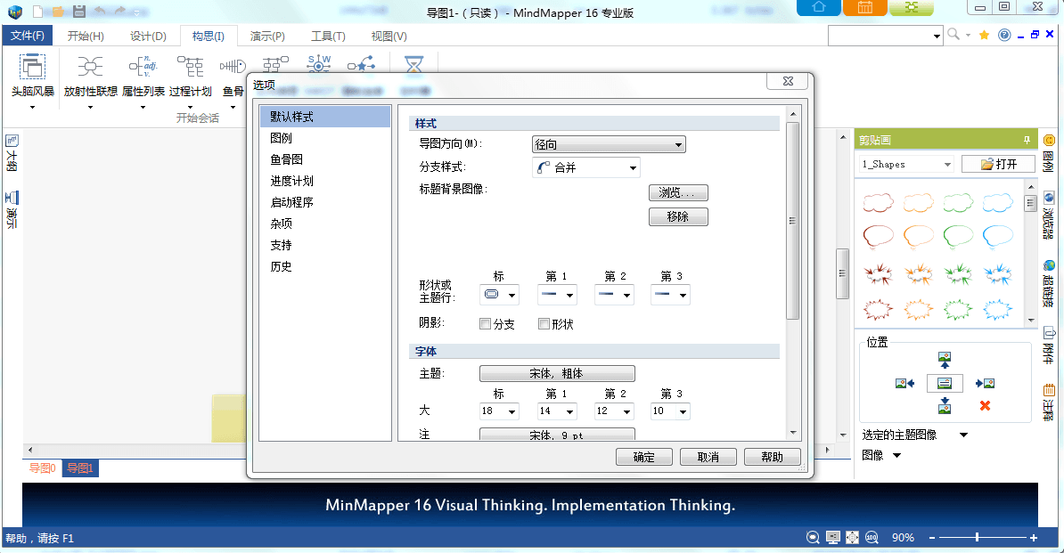
Task: Click the fit-to-screen icon in status bar
Action: coord(852,538)
